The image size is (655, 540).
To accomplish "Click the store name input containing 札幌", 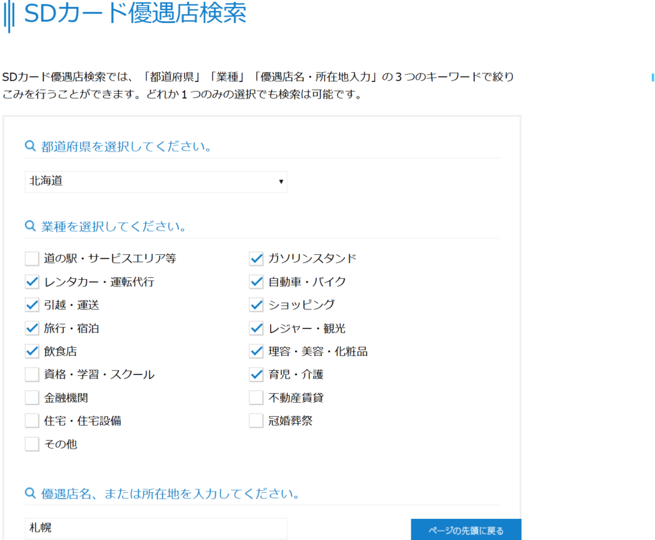I will coord(155,528).
